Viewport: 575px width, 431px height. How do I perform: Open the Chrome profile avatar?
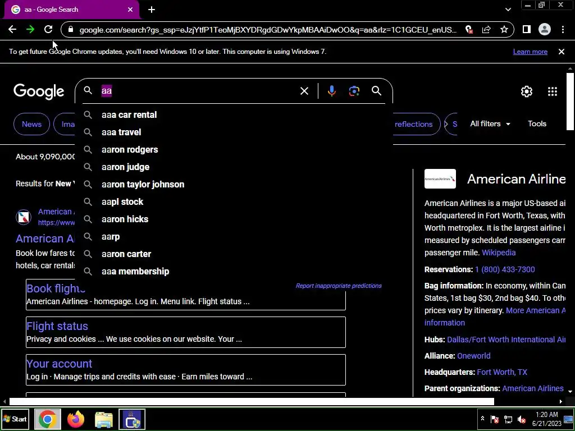point(545,29)
